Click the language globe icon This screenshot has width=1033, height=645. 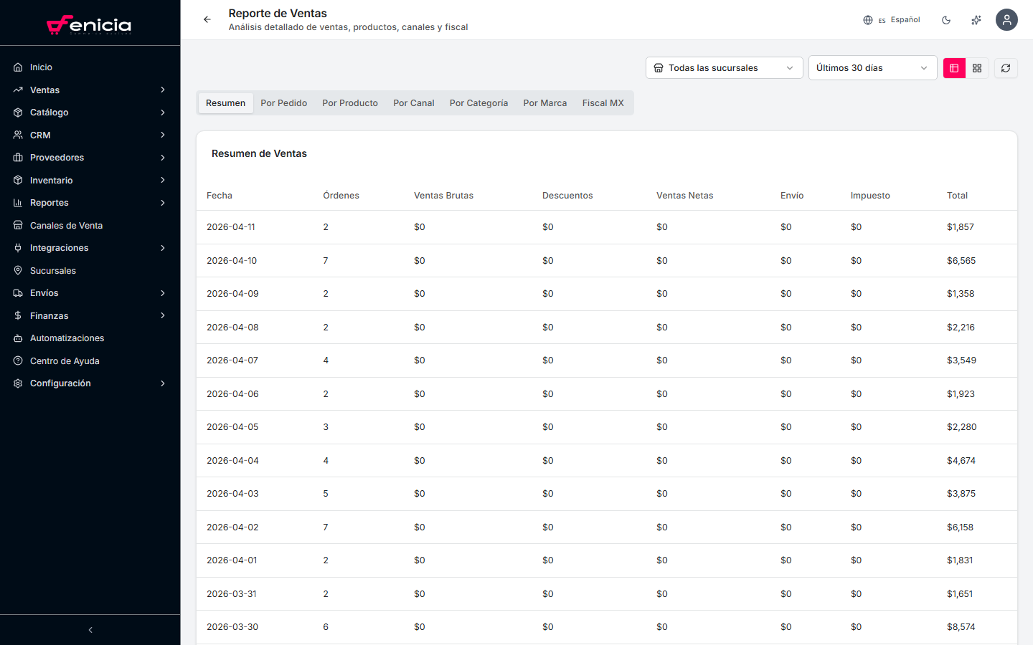(x=869, y=19)
